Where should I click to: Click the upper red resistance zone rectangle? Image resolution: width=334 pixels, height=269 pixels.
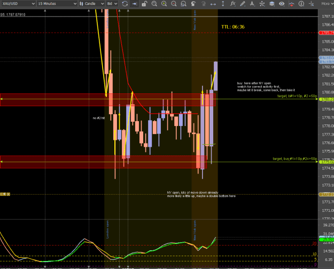click(108, 100)
